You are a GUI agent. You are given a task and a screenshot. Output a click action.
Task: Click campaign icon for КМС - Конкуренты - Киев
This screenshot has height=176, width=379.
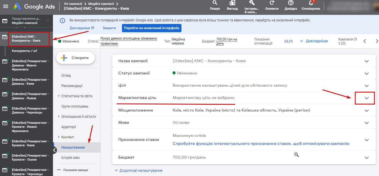(x=5, y=37)
